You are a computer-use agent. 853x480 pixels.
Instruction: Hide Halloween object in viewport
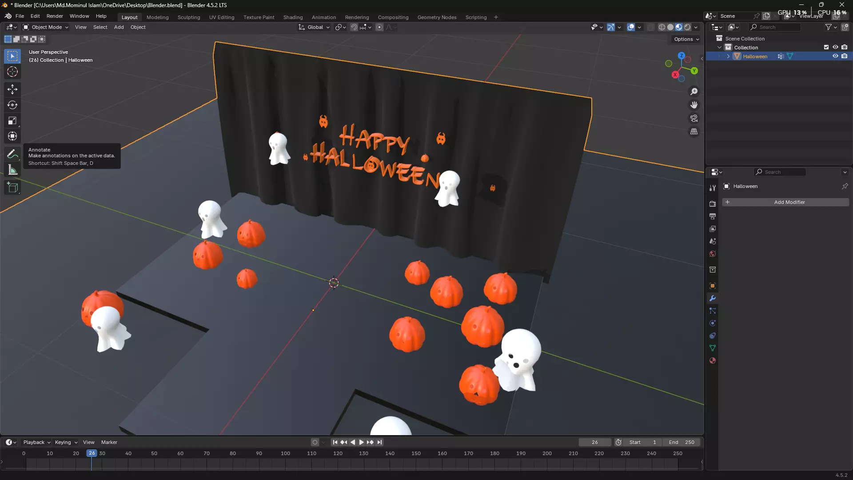(835, 56)
